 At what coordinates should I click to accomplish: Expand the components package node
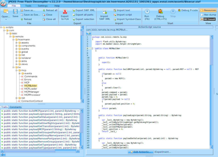[x=16, y=46]
